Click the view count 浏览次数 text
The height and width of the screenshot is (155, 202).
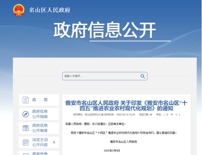[145, 115]
